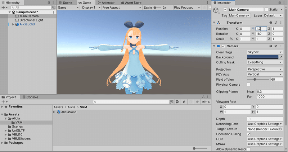This screenshot has height=152, width=288.
Task: Open Transform component three-dot menu
Action: (x=281, y=23)
